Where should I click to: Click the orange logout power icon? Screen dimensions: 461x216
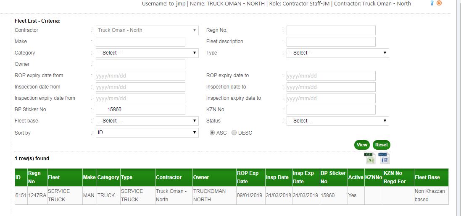tap(439, 3)
